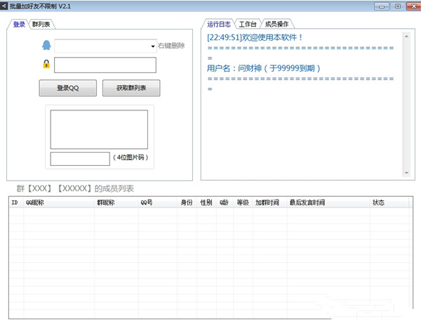The image size is (421, 322).
Task: Click the log scrollbar down arrow
Action: 406,173
